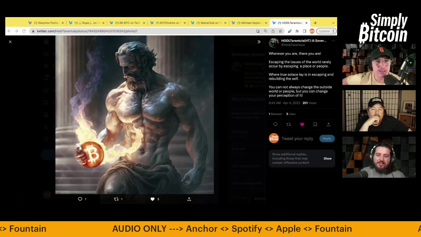Open the tab search dropdown chevron
The height and width of the screenshot is (237, 421).
[x=333, y=23]
